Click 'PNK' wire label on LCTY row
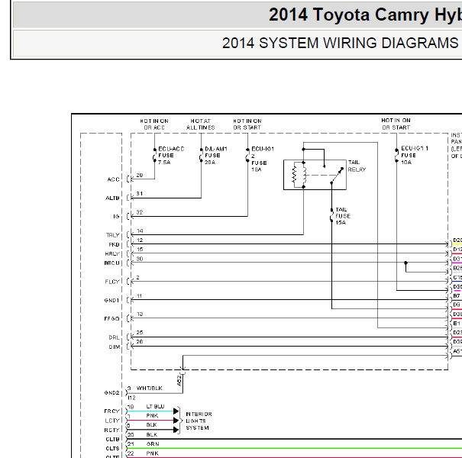This screenshot has width=462, height=458. pos(152,415)
